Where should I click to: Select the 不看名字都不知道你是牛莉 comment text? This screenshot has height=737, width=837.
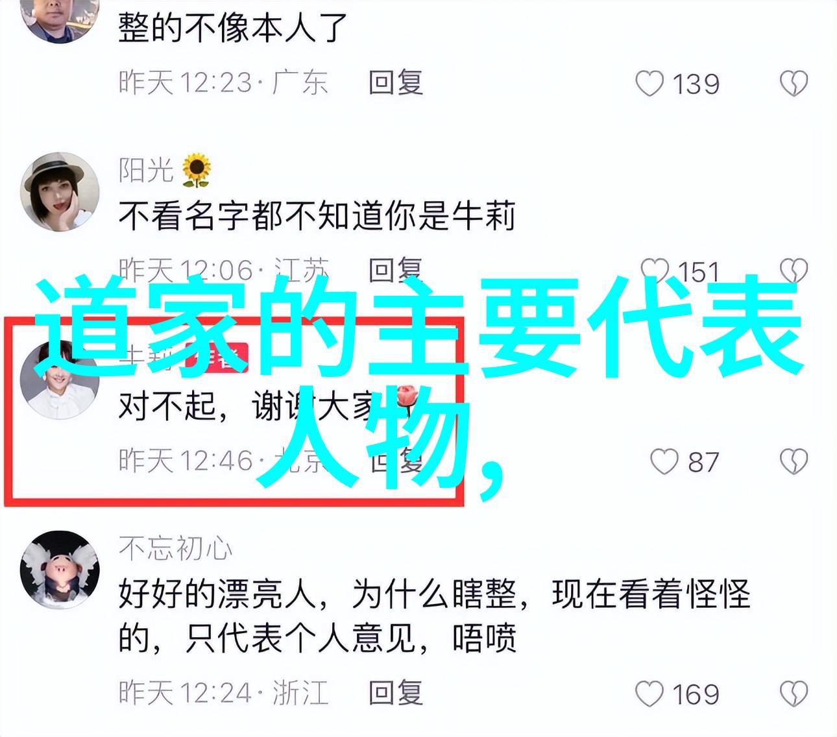[x=317, y=217]
